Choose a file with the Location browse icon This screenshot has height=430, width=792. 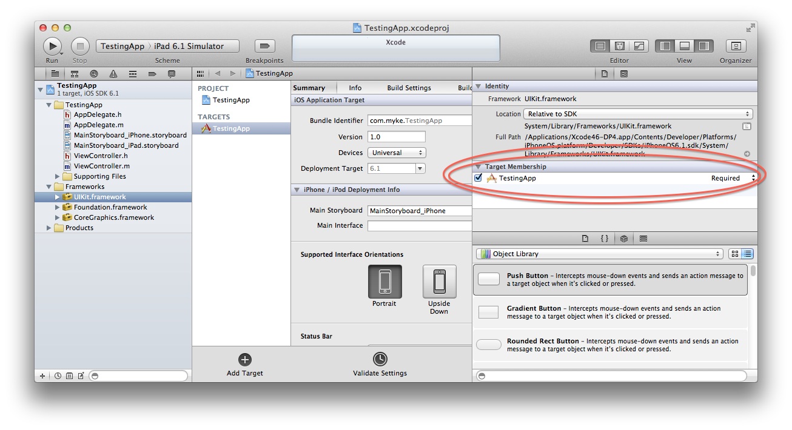click(x=747, y=126)
